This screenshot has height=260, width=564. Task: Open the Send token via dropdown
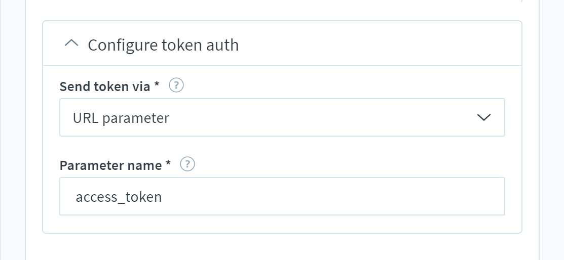(282, 117)
